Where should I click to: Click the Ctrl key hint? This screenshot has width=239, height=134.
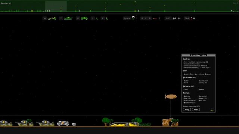(x=187, y=18)
